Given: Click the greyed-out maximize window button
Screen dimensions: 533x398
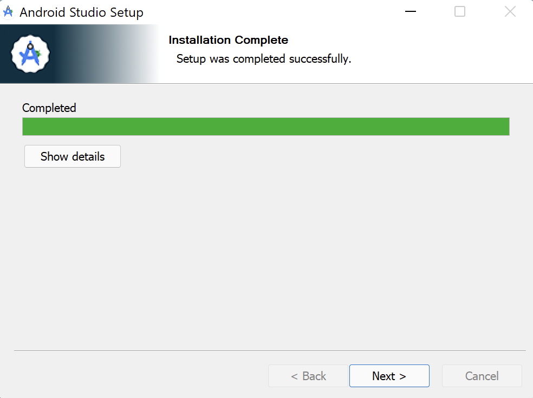Looking at the screenshot, I should click(459, 12).
